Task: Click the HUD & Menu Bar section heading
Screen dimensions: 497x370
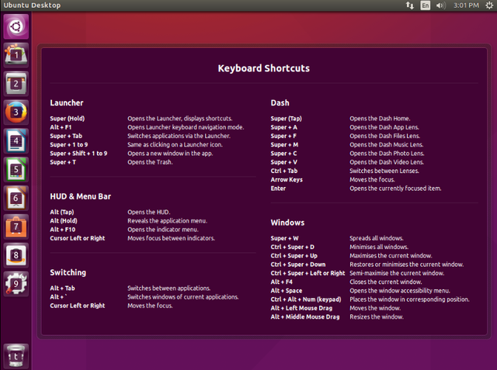Action: coord(81,196)
